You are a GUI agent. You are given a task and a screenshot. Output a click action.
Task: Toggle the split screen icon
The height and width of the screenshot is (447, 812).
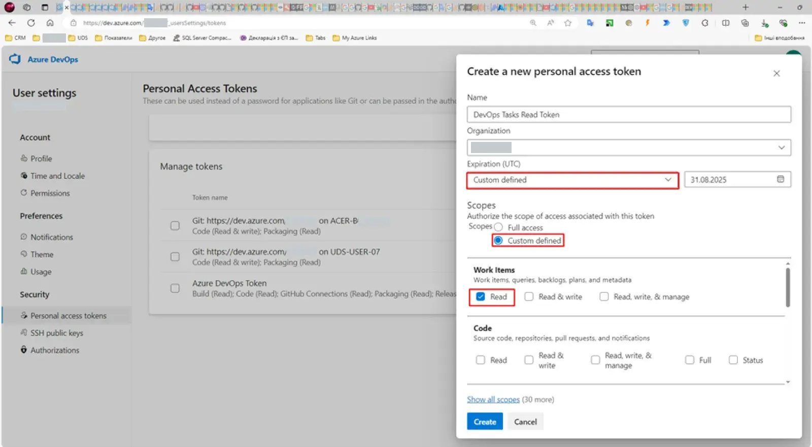pyautogui.click(x=726, y=23)
